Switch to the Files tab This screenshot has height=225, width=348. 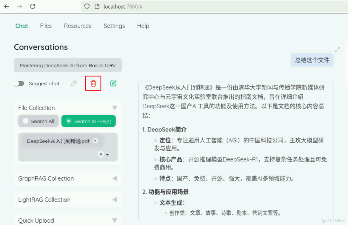pos(46,26)
